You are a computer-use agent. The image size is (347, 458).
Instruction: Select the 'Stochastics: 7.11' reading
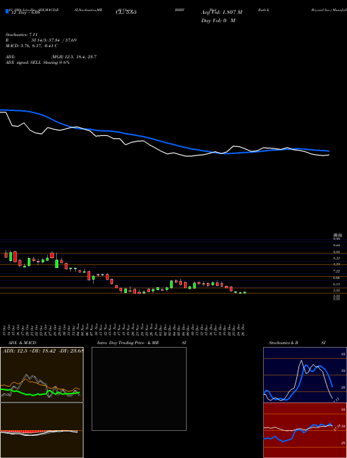pos(22,35)
